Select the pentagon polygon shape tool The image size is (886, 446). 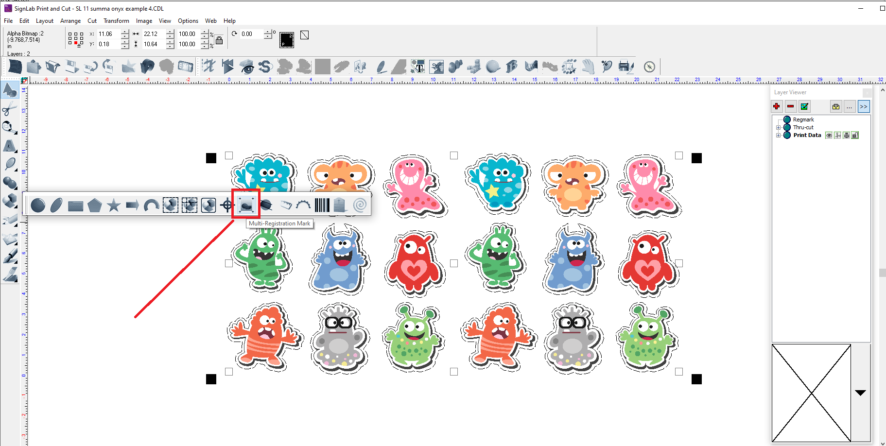tap(95, 206)
